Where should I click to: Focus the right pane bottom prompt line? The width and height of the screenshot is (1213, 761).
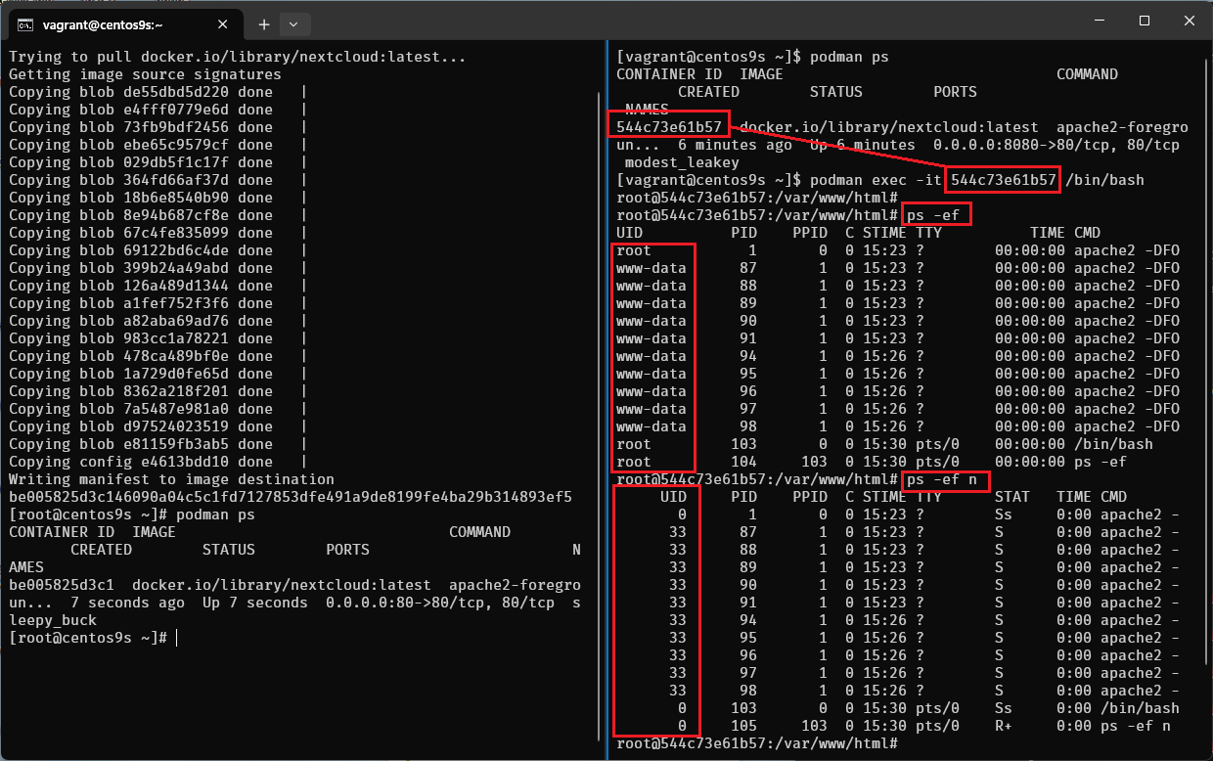(x=756, y=743)
